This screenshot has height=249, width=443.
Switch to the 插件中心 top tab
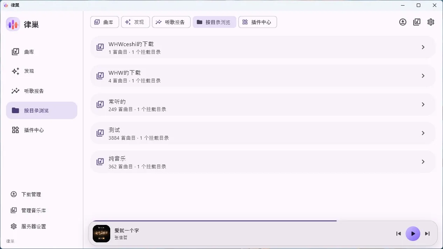coord(258,22)
